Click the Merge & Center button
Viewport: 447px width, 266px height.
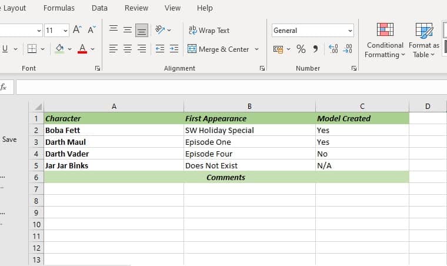[218, 49]
